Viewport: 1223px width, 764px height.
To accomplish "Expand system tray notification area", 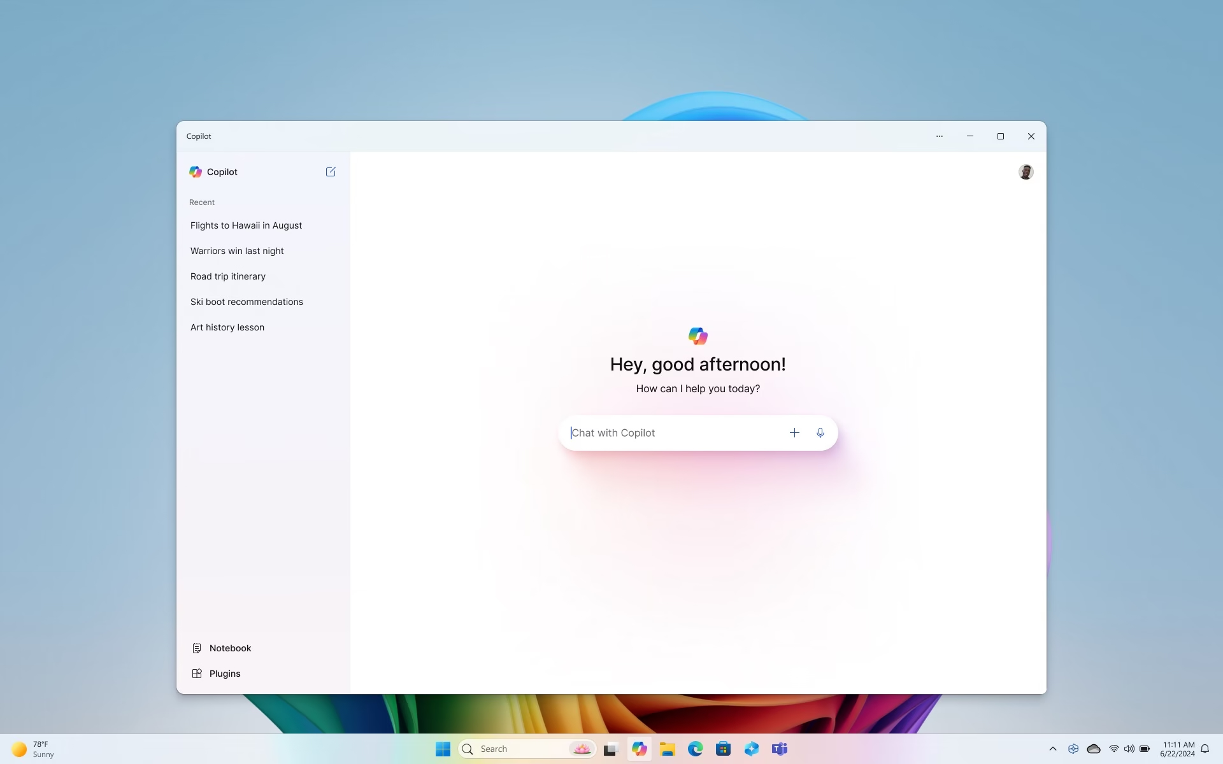I will pyautogui.click(x=1053, y=749).
